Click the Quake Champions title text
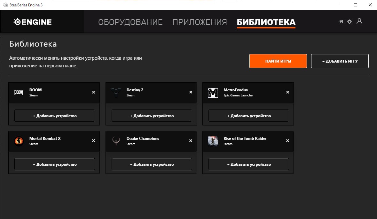The image size is (377, 219). (143, 139)
